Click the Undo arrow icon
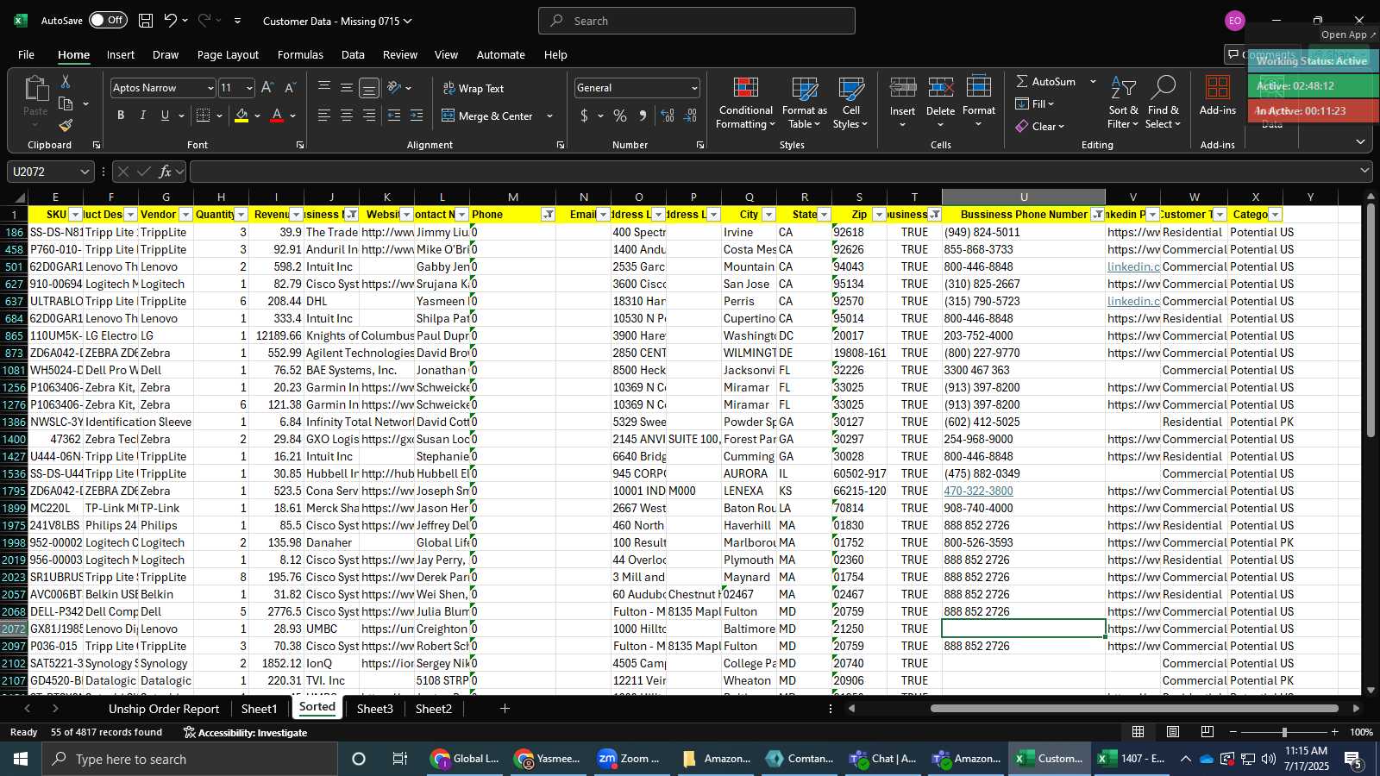The width and height of the screenshot is (1380, 776). point(171,21)
